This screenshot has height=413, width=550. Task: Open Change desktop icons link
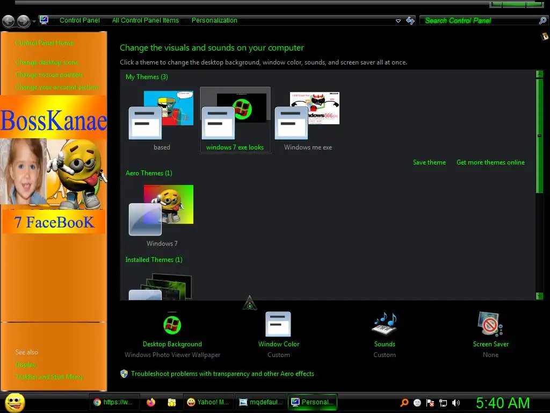pyautogui.click(x=47, y=62)
